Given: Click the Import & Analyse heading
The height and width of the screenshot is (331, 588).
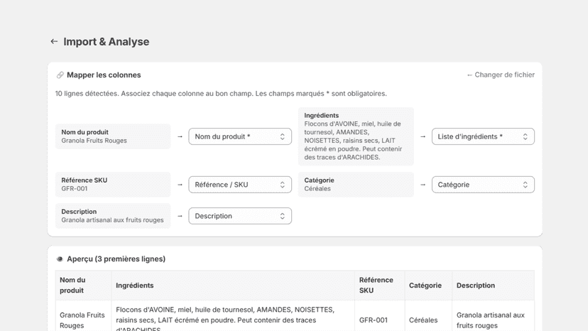Looking at the screenshot, I should 106,42.
